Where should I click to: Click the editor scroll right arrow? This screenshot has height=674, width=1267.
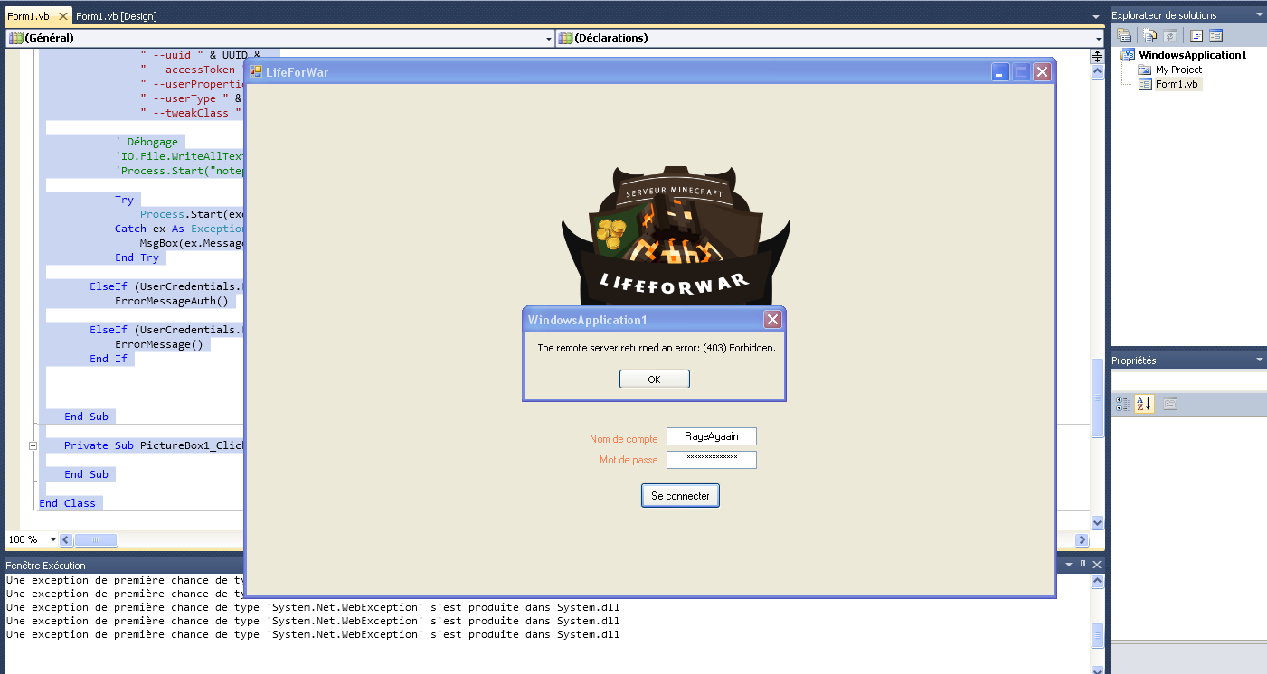point(1082,539)
